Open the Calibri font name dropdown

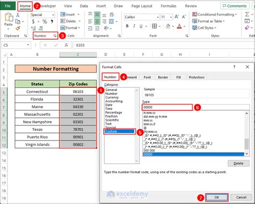point(158,17)
